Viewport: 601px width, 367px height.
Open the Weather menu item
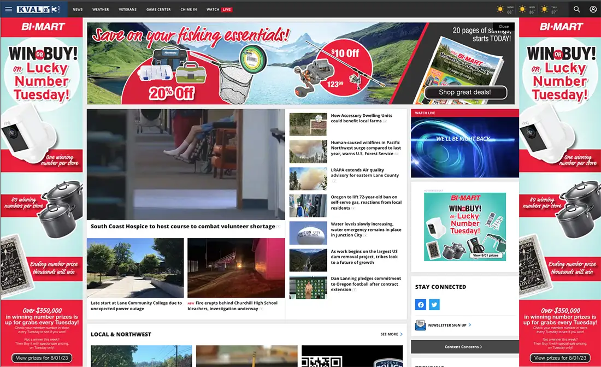[x=101, y=10]
